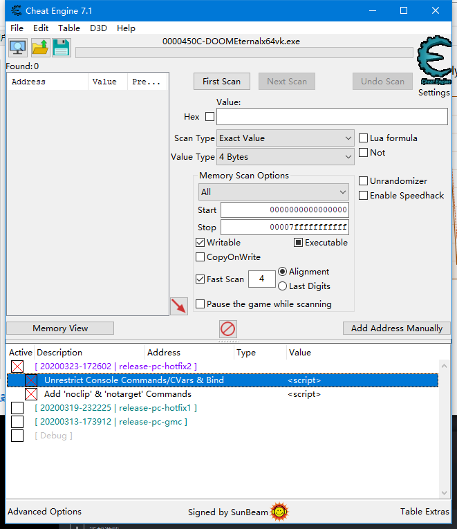This screenshot has height=529, width=457.
Task: Click the SunBeam sun smiley icon
Action: (x=279, y=512)
